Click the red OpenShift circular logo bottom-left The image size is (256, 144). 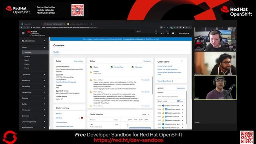coord(10,137)
